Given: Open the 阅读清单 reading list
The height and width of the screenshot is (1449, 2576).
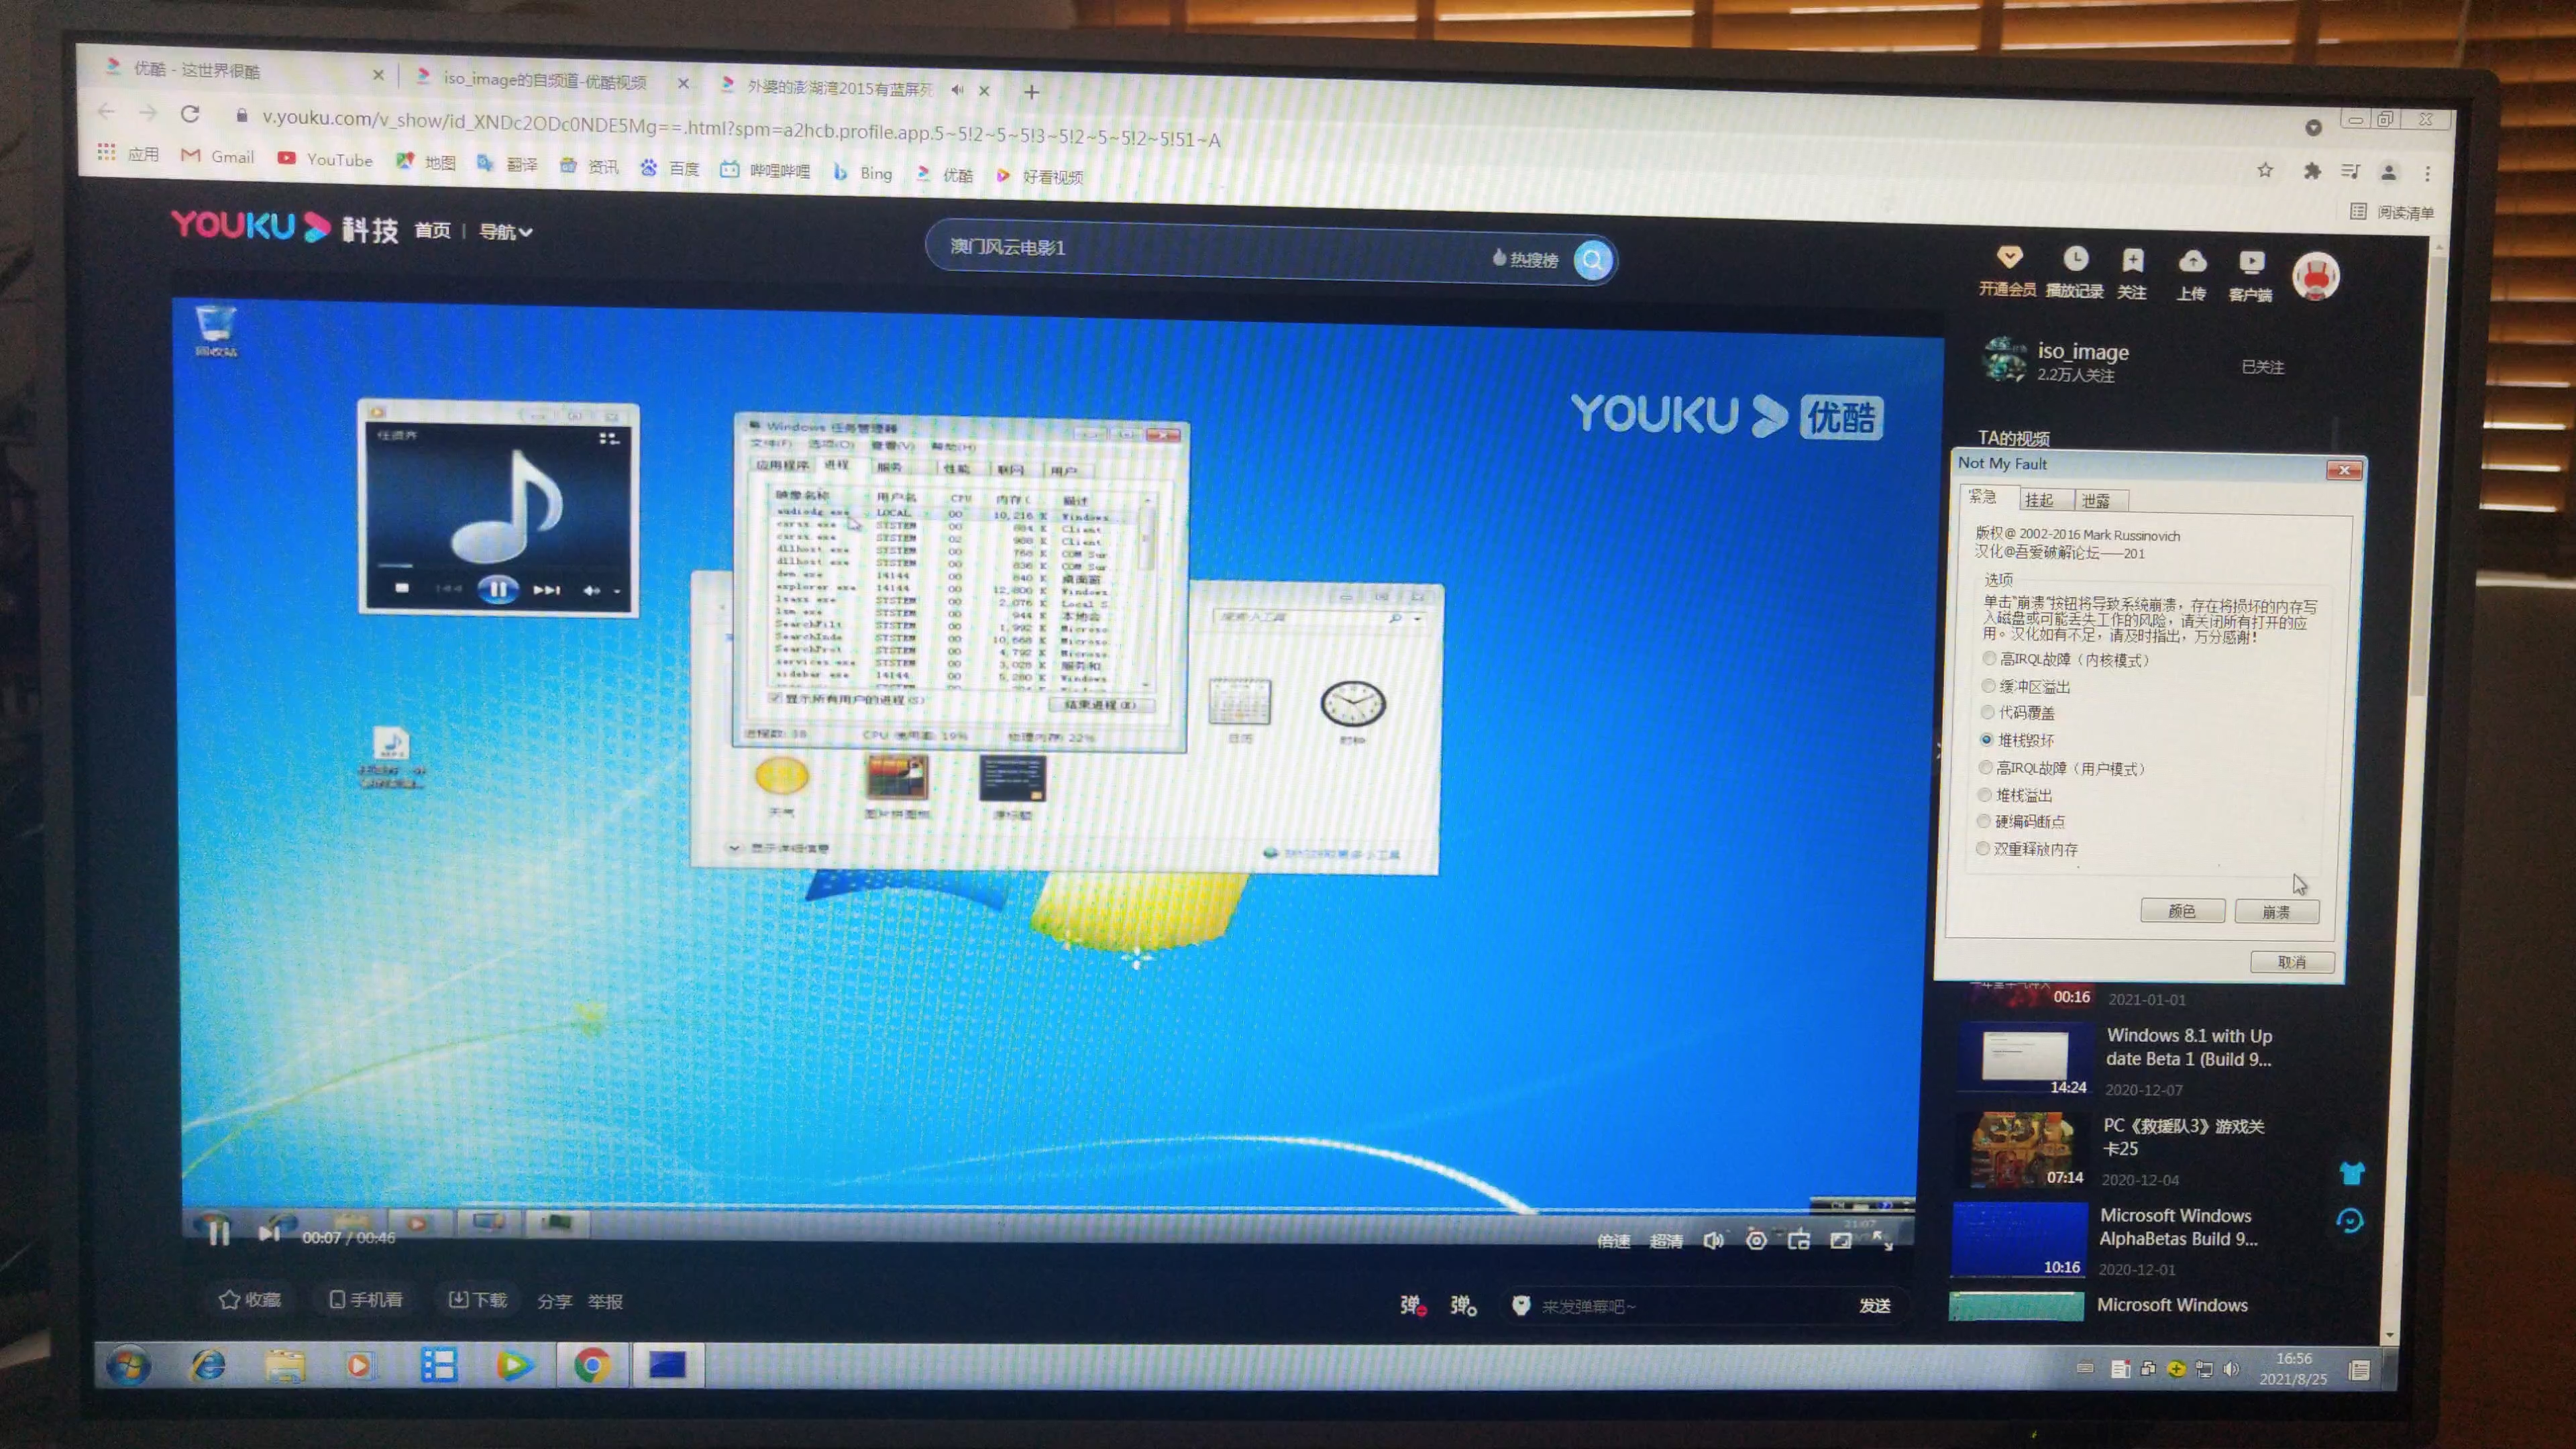Looking at the screenshot, I should pyautogui.click(x=2392, y=212).
